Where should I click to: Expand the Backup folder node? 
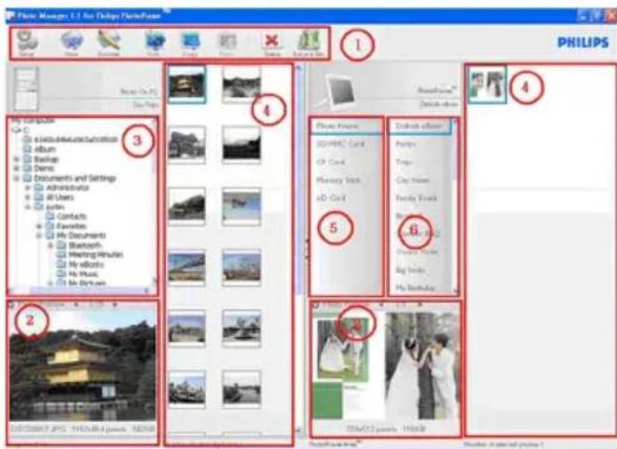pyautogui.click(x=17, y=159)
